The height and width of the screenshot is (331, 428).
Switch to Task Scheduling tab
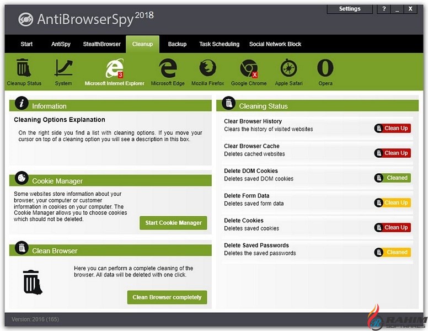pyautogui.click(x=219, y=44)
